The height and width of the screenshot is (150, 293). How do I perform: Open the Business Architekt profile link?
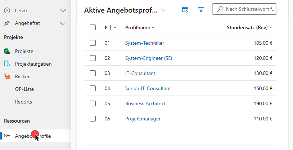pyautogui.click(x=145, y=103)
